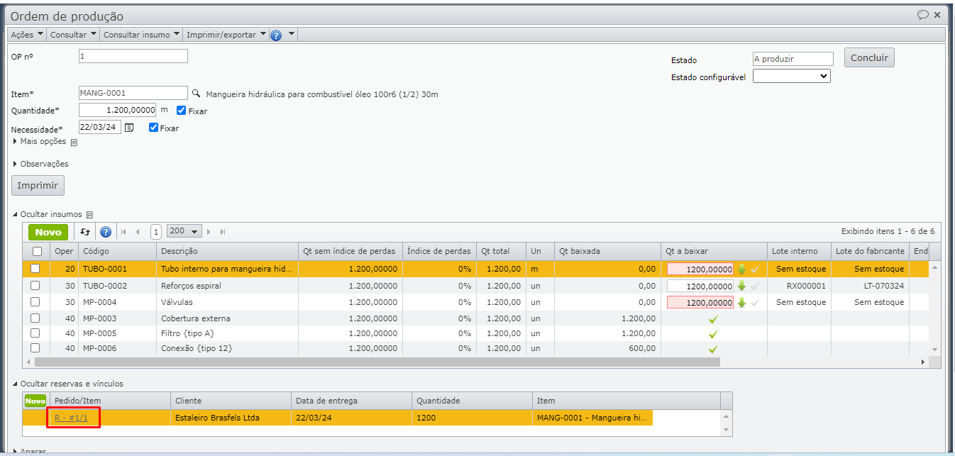Collapse the Ocultar insumos section
955x456 pixels.
pyautogui.click(x=48, y=214)
